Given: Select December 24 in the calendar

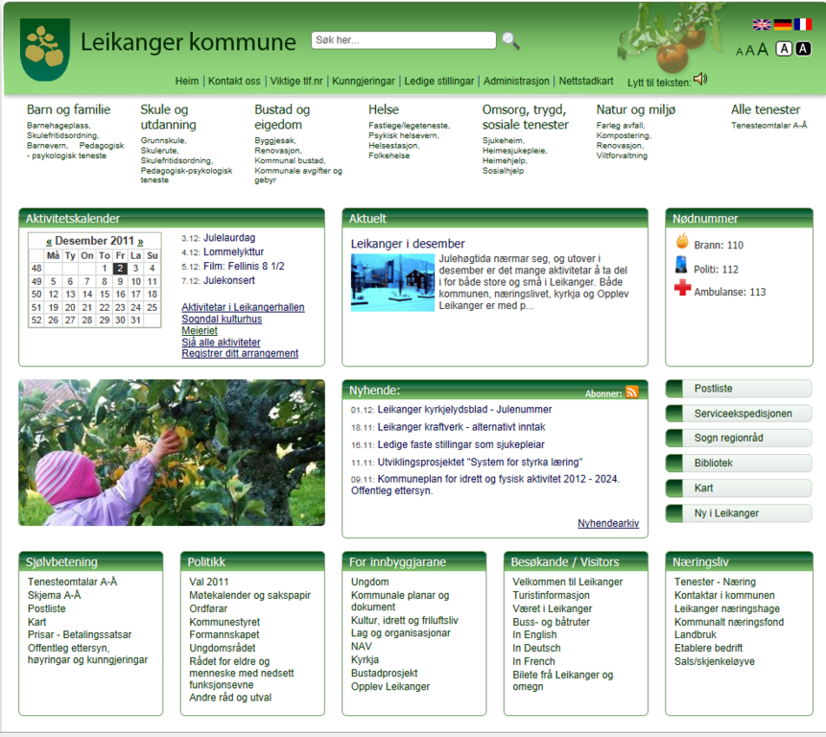Looking at the screenshot, I should pyautogui.click(x=135, y=307).
